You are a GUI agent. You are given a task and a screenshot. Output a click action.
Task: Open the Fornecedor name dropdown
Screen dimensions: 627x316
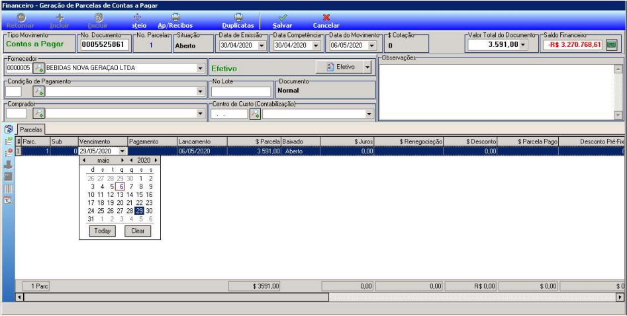click(201, 68)
